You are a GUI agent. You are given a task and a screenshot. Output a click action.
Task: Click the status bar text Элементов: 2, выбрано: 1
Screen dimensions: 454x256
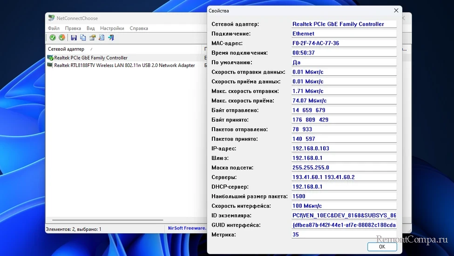[74, 229]
